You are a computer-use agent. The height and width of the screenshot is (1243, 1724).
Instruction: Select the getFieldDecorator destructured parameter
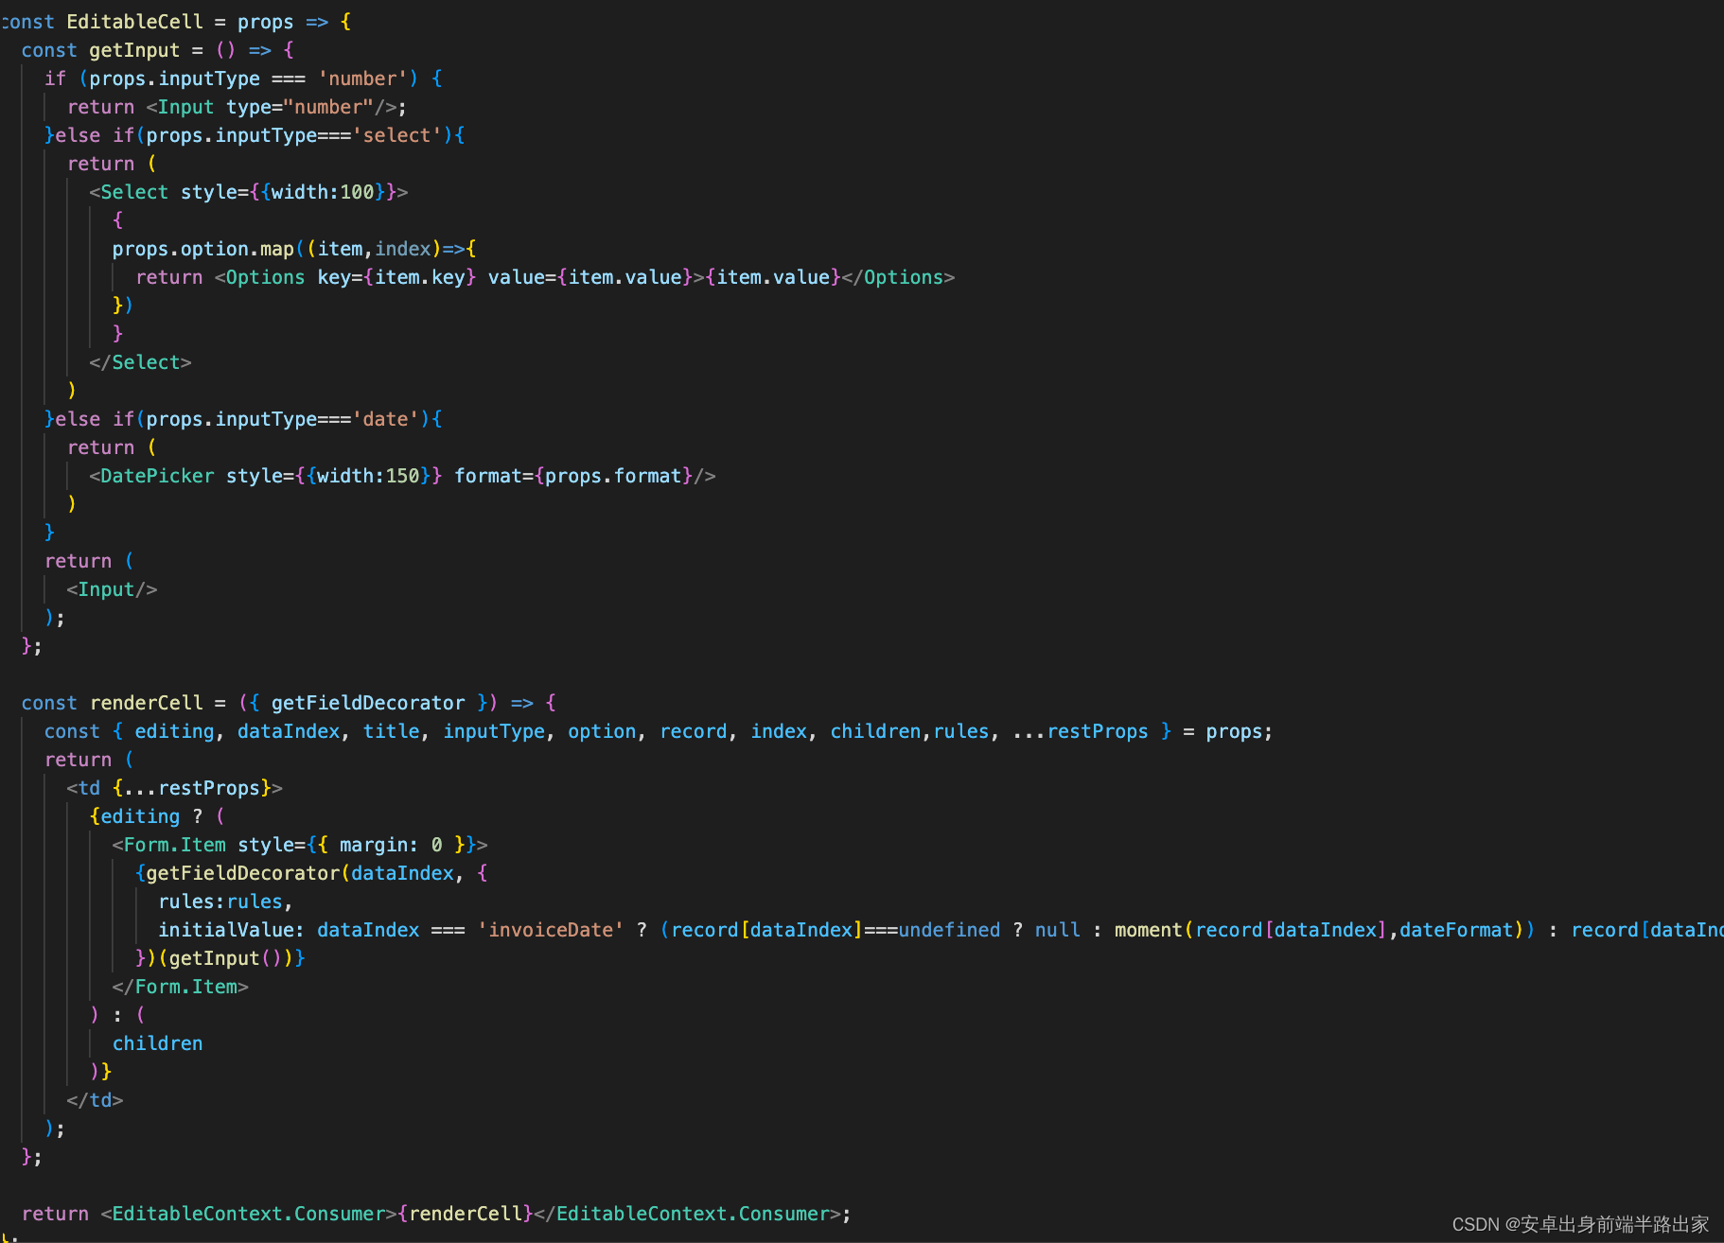pos(368,703)
